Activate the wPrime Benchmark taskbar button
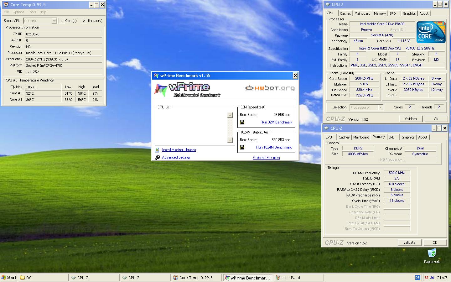This screenshot has height=282, width=451. pyautogui.click(x=248, y=278)
